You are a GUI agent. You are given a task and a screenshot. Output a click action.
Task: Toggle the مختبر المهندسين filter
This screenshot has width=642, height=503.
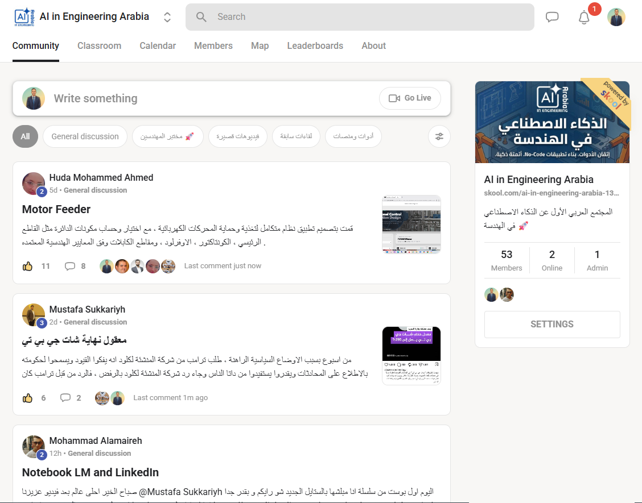pyautogui.click(x=167, y=136)
